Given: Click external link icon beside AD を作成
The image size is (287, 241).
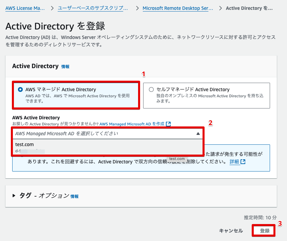Looking at the screenshot, I should [x=168, y=124].
